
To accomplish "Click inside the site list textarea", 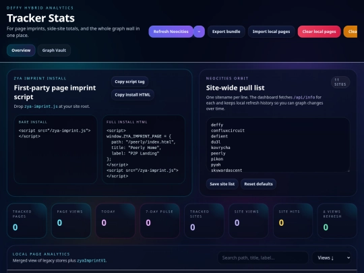I will [278, 145].
